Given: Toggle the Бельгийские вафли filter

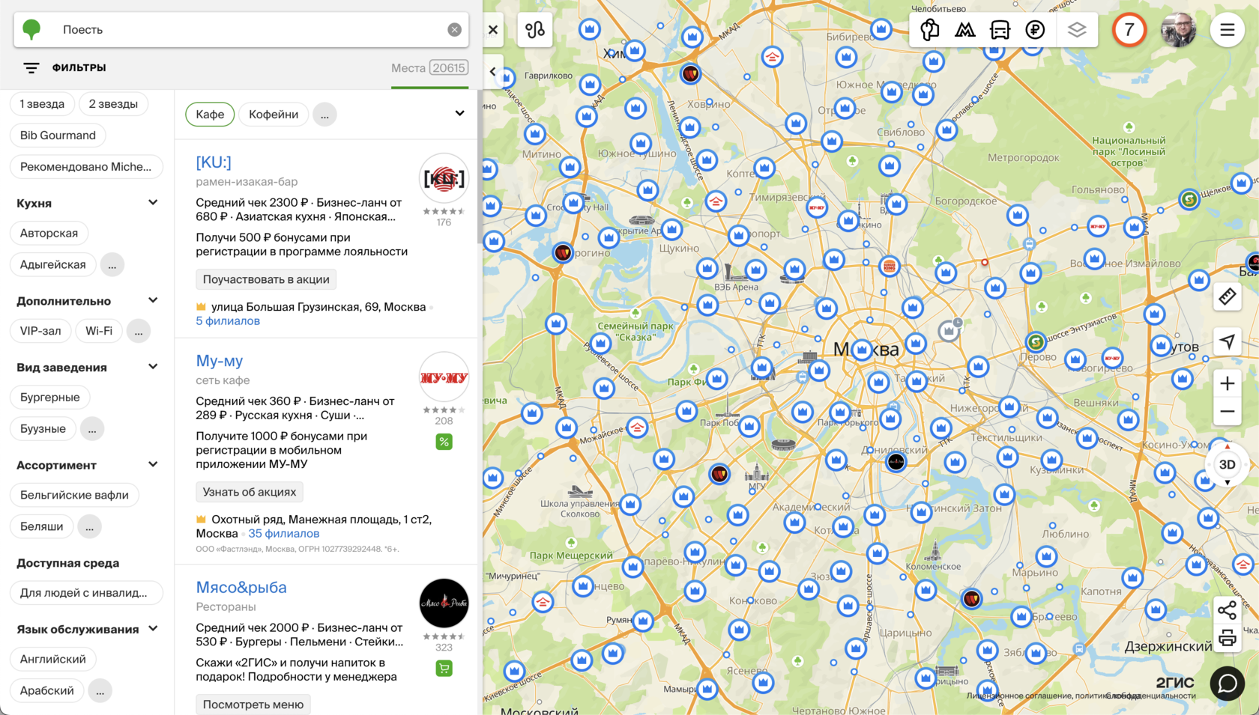Looking at the screenshot, I should (x=74, y=496).
